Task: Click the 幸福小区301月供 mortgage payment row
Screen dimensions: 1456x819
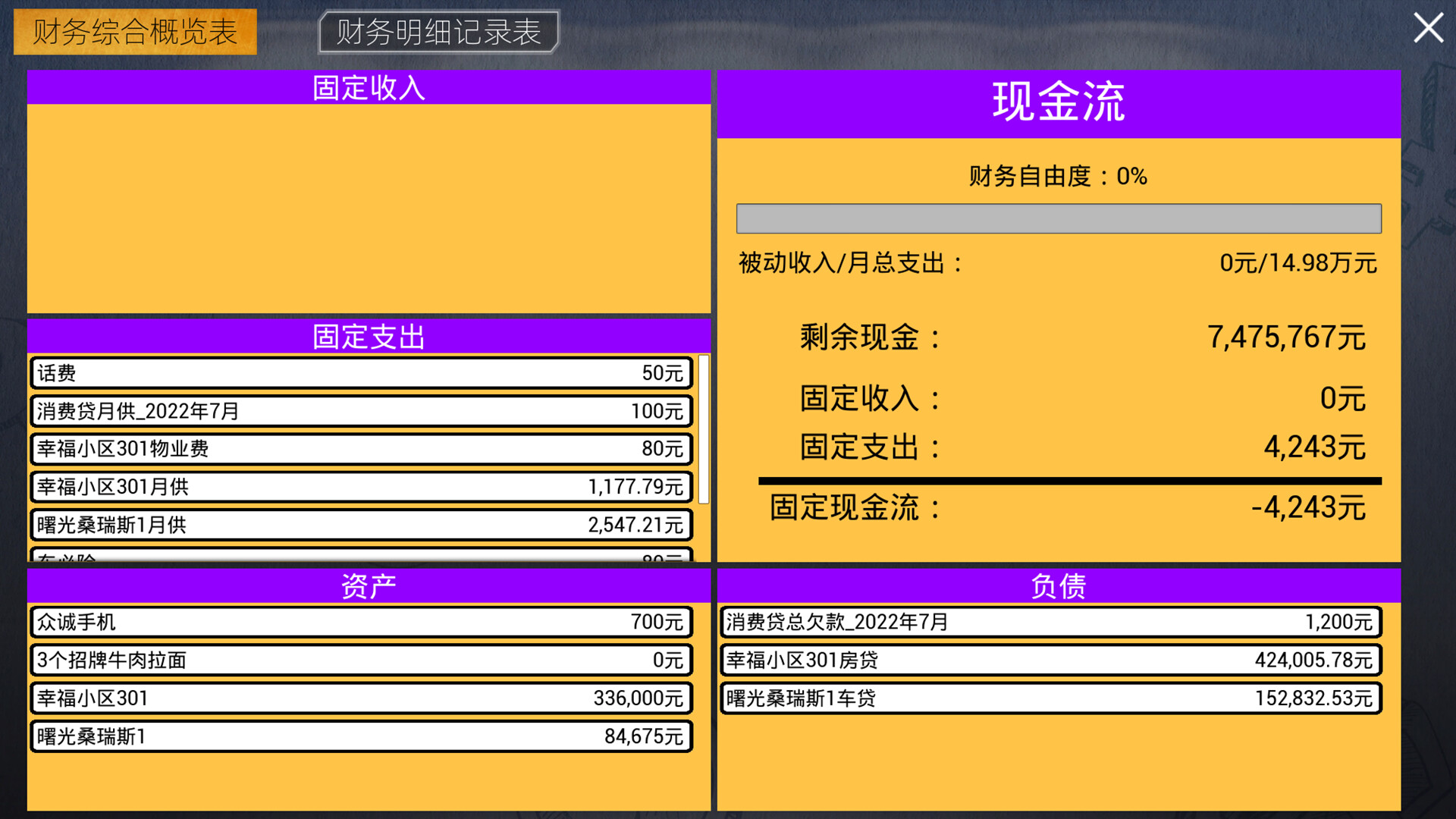Action: pos(359,487)
